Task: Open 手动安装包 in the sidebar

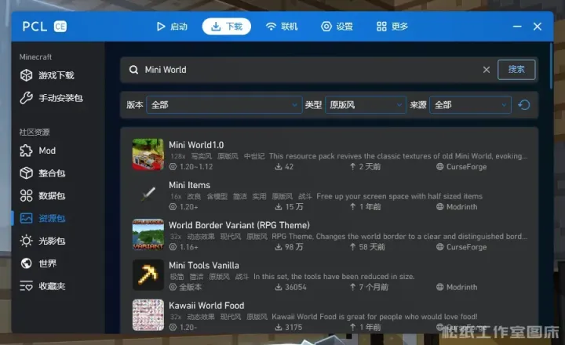Action: [x=52, y=98]
